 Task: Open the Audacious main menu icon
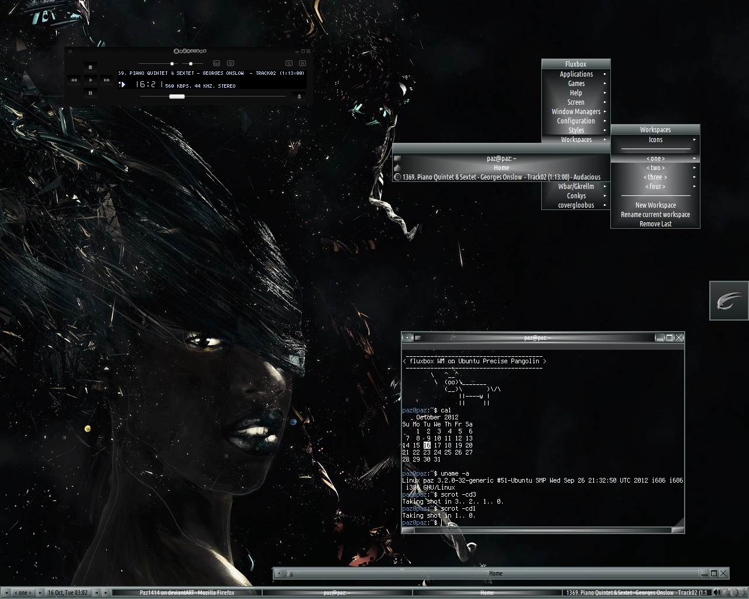[70, 51]
